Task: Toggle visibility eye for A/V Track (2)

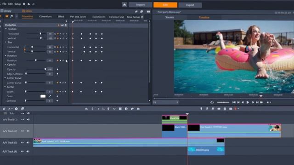Action: tap(23, 131)
